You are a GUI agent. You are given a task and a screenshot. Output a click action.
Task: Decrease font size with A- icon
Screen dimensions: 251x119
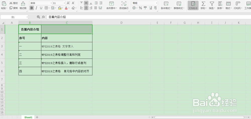73,3
